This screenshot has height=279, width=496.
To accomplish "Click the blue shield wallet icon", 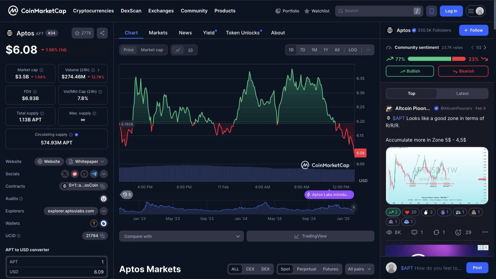I will (104, 223).
